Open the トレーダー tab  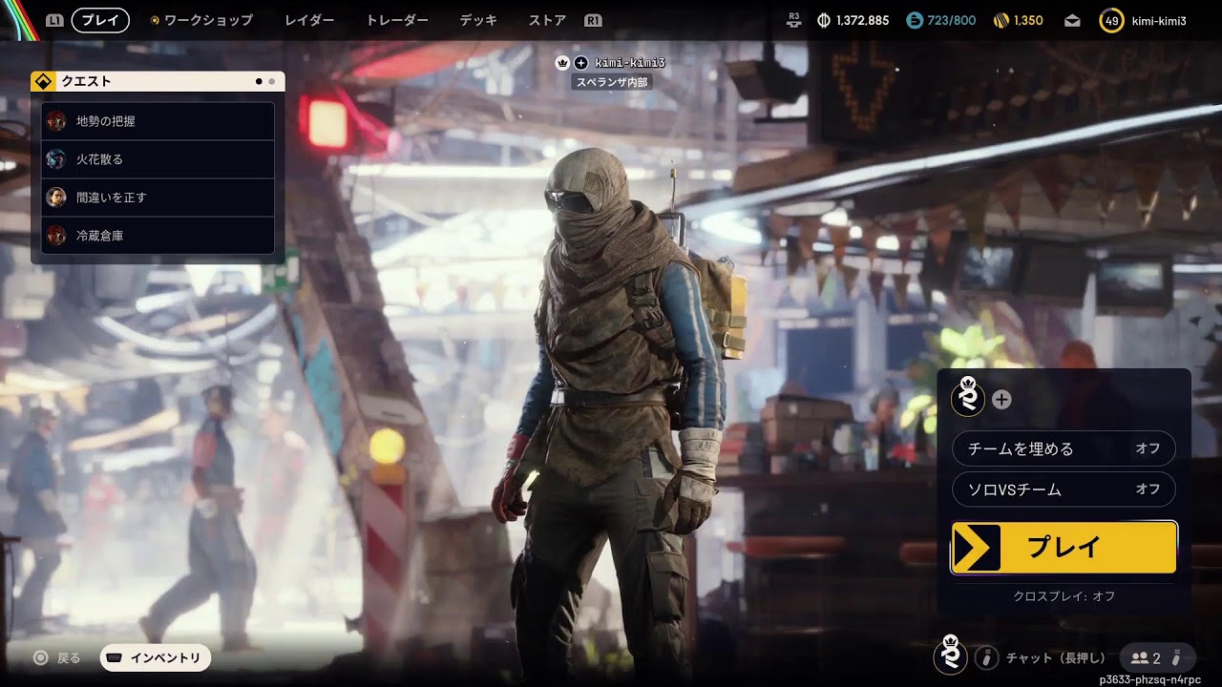click(x=397, y=20)
